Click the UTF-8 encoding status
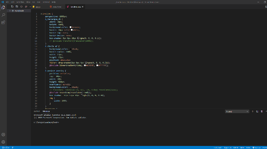The image size is (267, 149). pos(236,147)
